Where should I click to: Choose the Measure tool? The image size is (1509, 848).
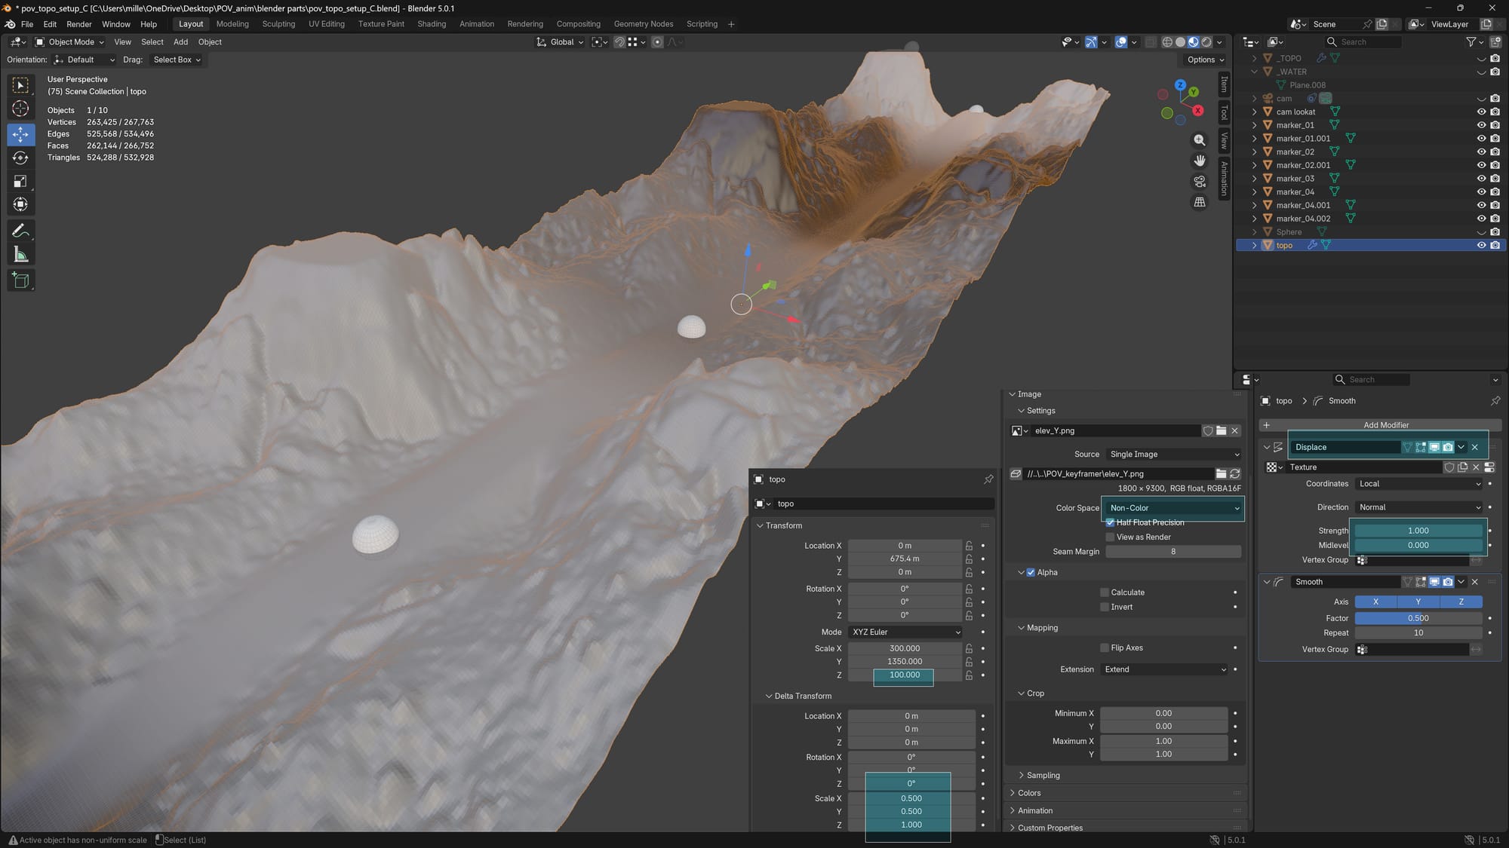point(20,255)
